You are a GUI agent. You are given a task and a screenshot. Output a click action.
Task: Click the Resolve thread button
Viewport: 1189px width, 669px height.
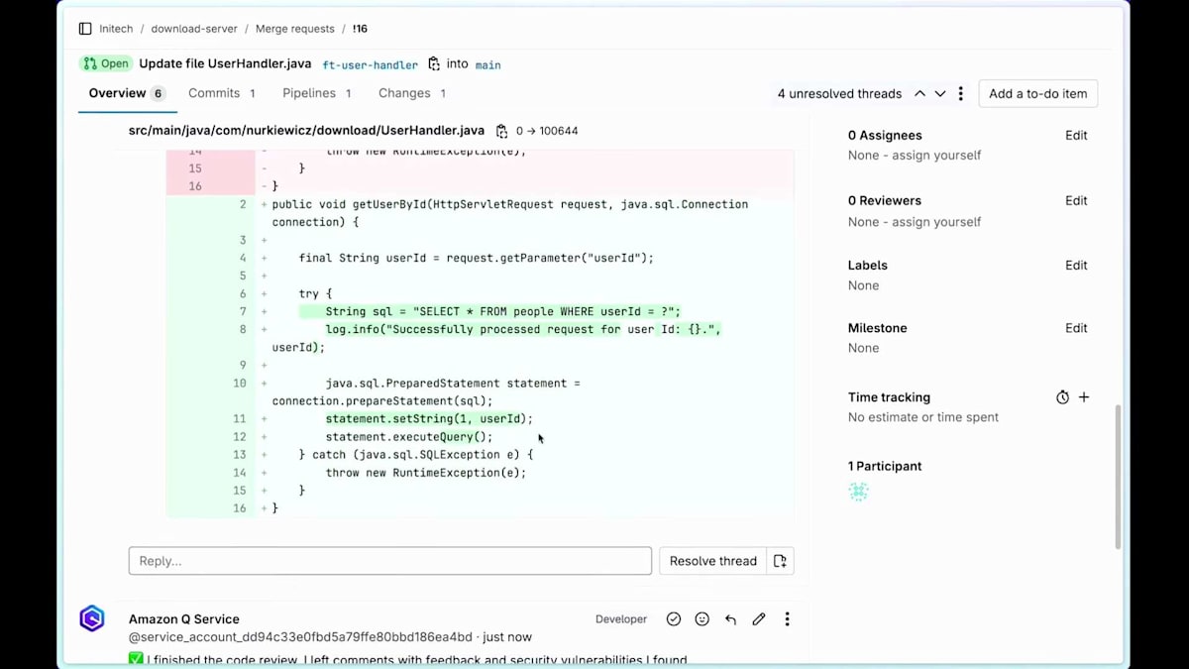[712, 561]
